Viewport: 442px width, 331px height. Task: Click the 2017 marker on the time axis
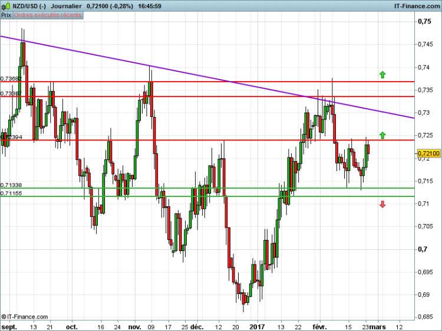(257, 326)
